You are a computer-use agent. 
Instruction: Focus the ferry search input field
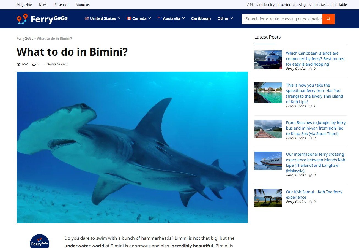pos(282,19)
